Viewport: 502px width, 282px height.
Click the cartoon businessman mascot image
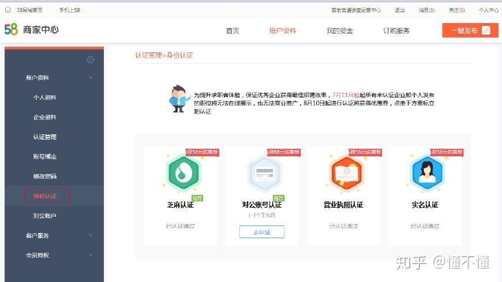tap(179, 99)
